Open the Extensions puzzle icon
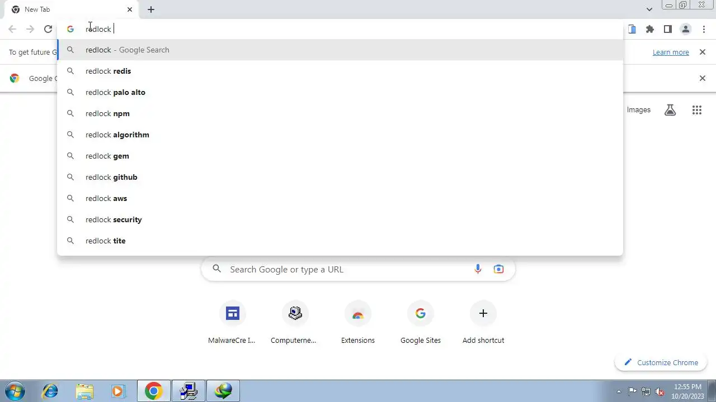 (649, 29)
